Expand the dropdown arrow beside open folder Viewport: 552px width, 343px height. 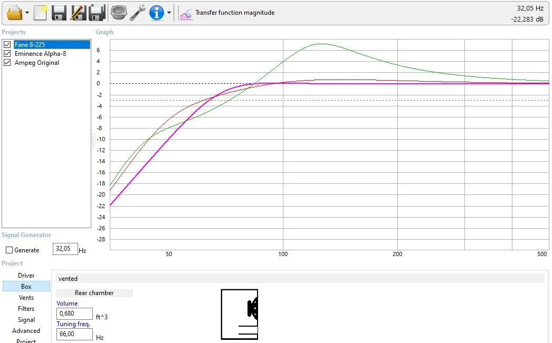pyautogui.click(x=27, y=13)
